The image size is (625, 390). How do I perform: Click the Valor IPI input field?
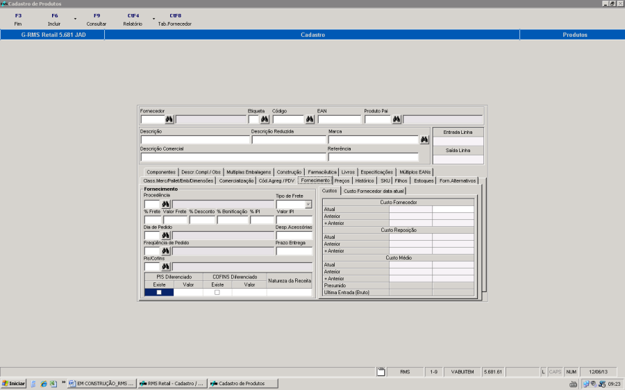[x=294, y=220]
